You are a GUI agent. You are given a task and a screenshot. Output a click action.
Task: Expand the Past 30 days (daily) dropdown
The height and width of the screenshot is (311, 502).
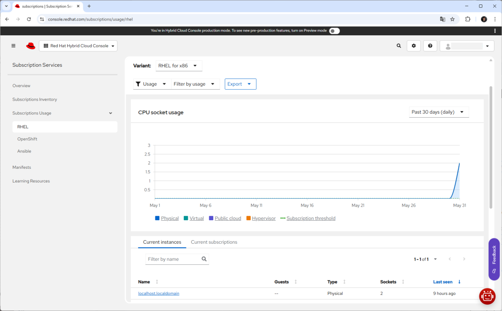(x=439, y=112)
